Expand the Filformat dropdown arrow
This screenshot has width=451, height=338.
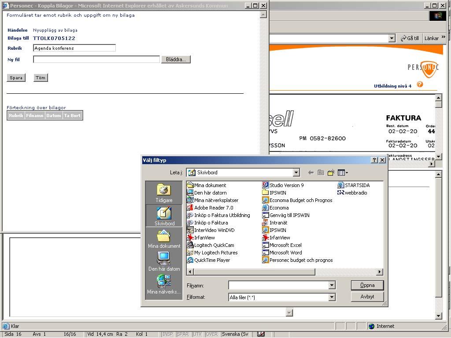pyautogui.click(x=332, y=297)
